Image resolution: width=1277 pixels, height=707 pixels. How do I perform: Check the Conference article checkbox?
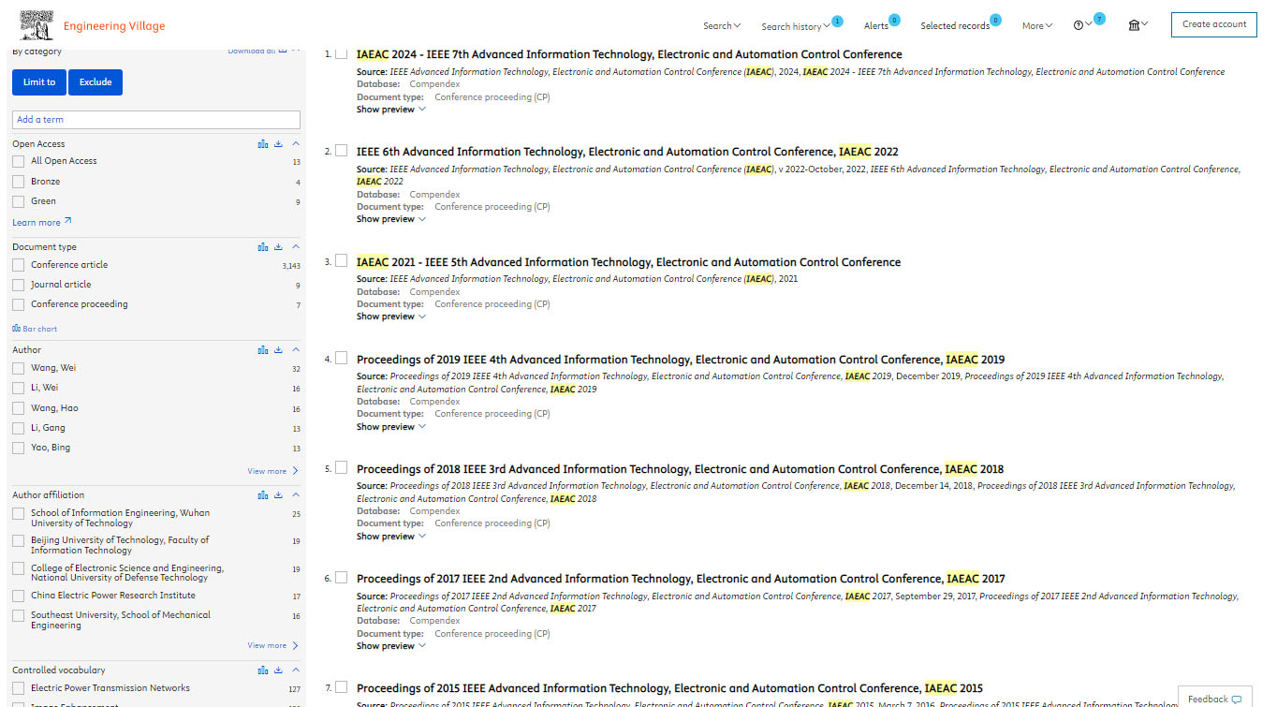[x=19, y=265]
